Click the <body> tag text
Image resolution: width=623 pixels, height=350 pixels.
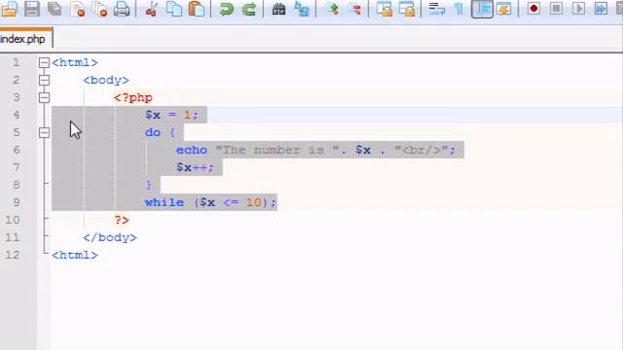click(x=106, y=80)
